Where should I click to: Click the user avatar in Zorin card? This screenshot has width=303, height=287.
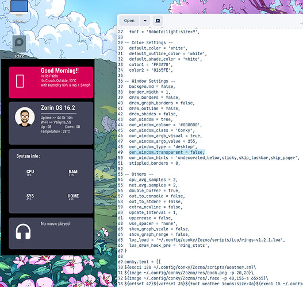[25, 117]
